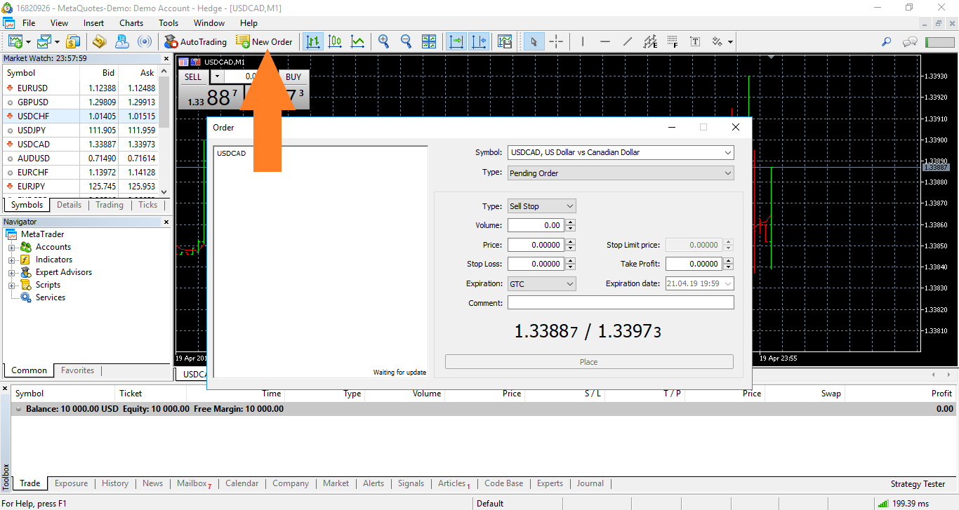Switch chart to candlesticks mode
This screenshot has width=959, height=510.
coord(336,41)
